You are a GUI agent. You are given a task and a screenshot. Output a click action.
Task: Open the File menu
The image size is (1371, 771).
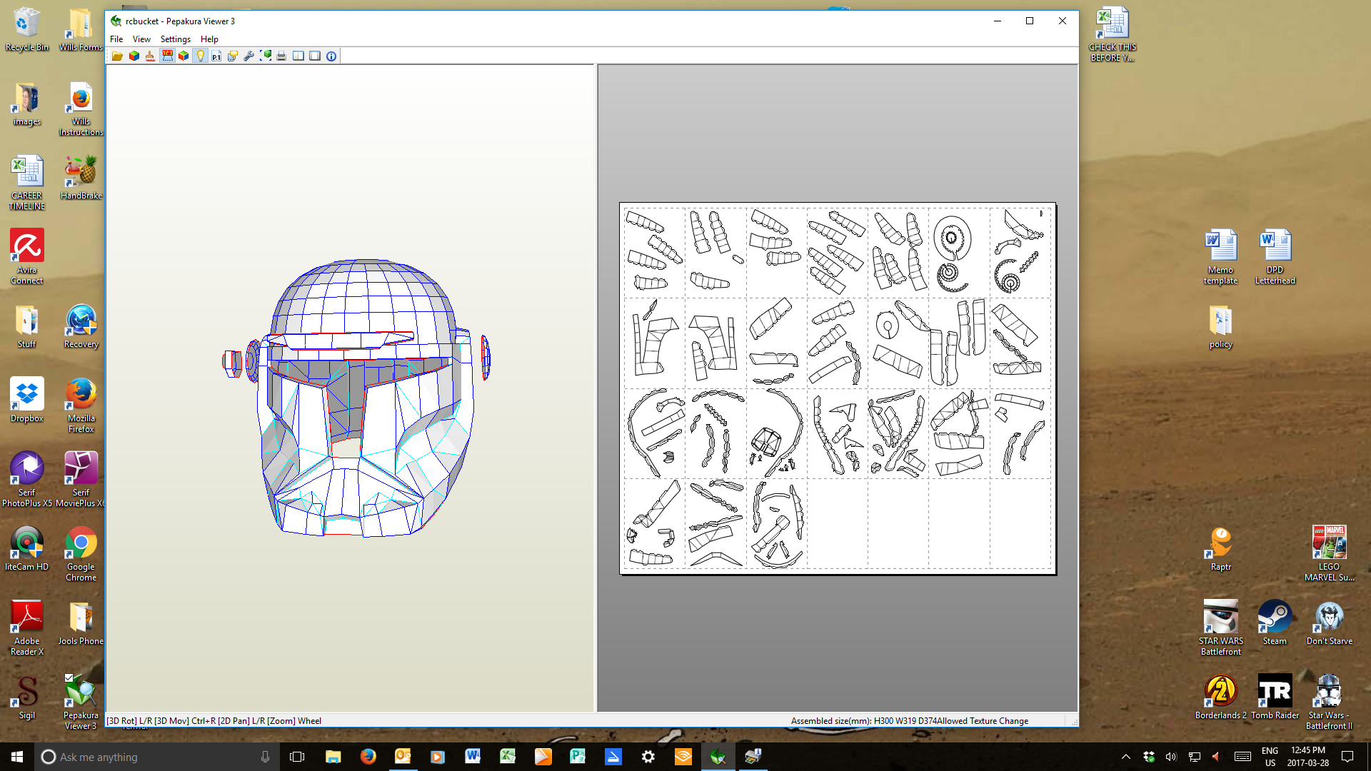pyautogui.click(x=116, y=39)
